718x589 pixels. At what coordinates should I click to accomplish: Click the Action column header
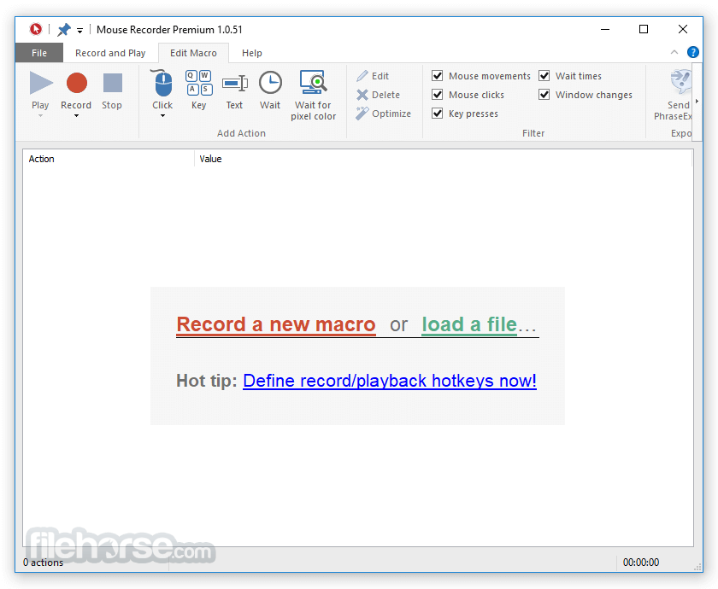coord(109,159)
